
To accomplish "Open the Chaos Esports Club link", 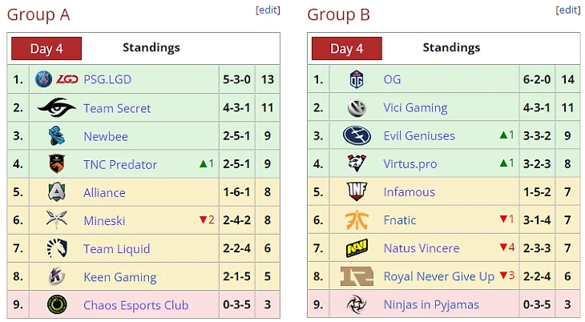I will click(x=135, y=305).
